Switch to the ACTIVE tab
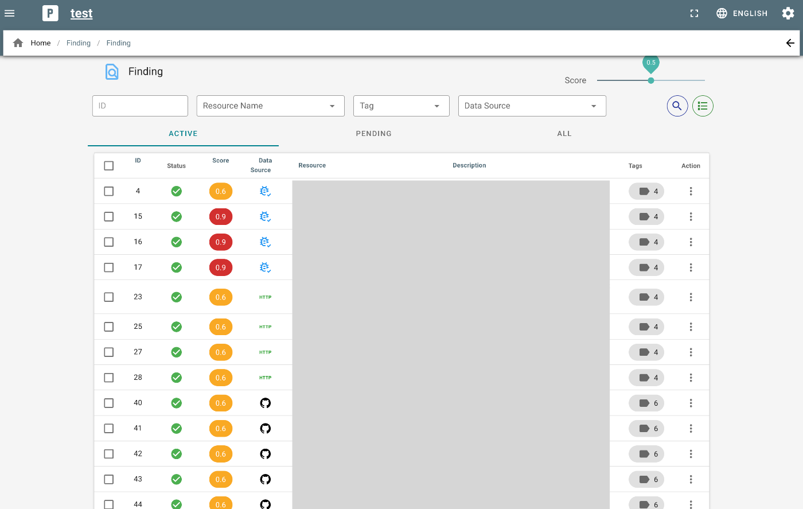Image resolution: width=803 pixels, height=509 pixels. pyautogui.click(x=183, y=134)
